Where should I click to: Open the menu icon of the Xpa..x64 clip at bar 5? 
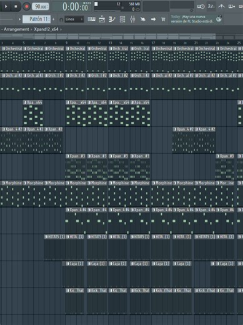(x=25, y=102)
